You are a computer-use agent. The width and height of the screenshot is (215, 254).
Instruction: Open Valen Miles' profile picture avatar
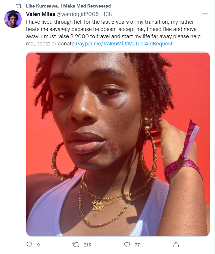(x=13, y=19)
